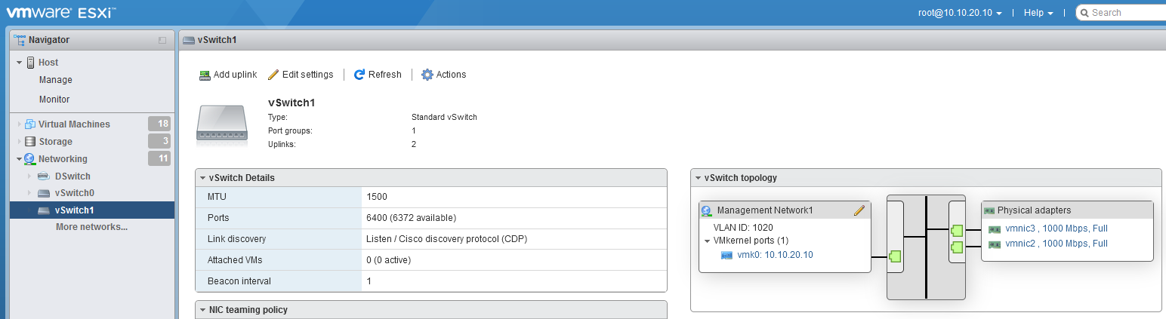Open the More networks... link
The height and width of the screenshot is (319, 1166).
[x=91, y=227]
